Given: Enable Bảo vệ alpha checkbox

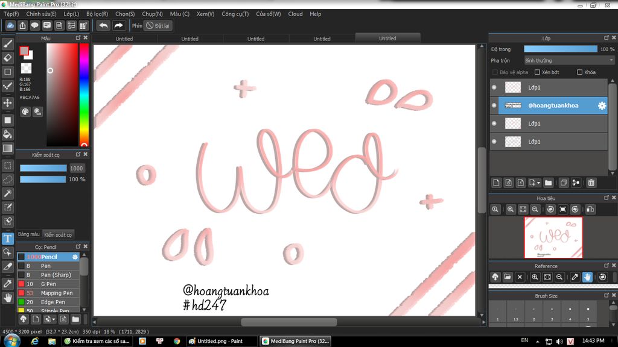Looking at the screenshot, I should (495, 72).
